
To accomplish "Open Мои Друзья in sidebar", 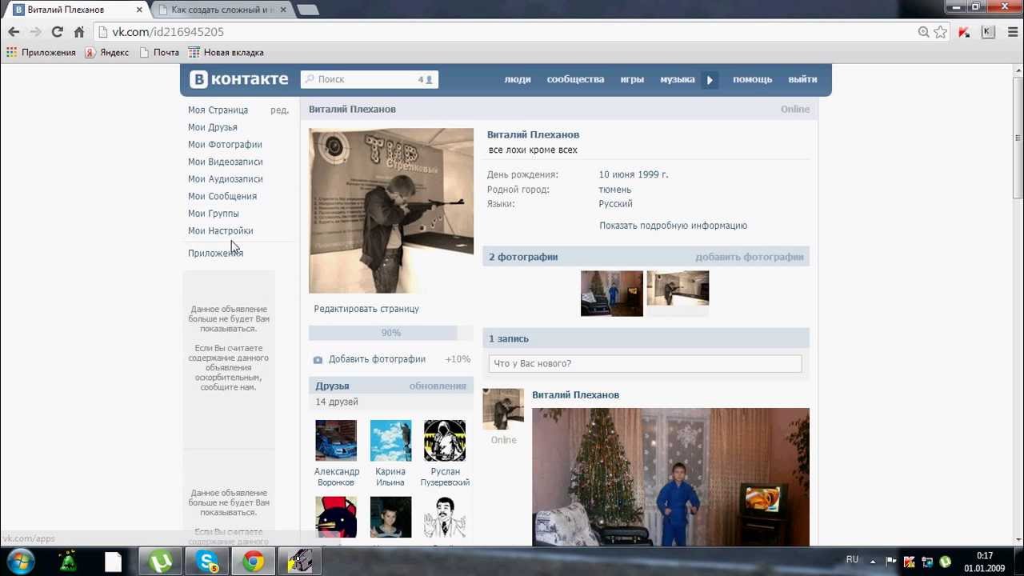I will pos(213,127).
